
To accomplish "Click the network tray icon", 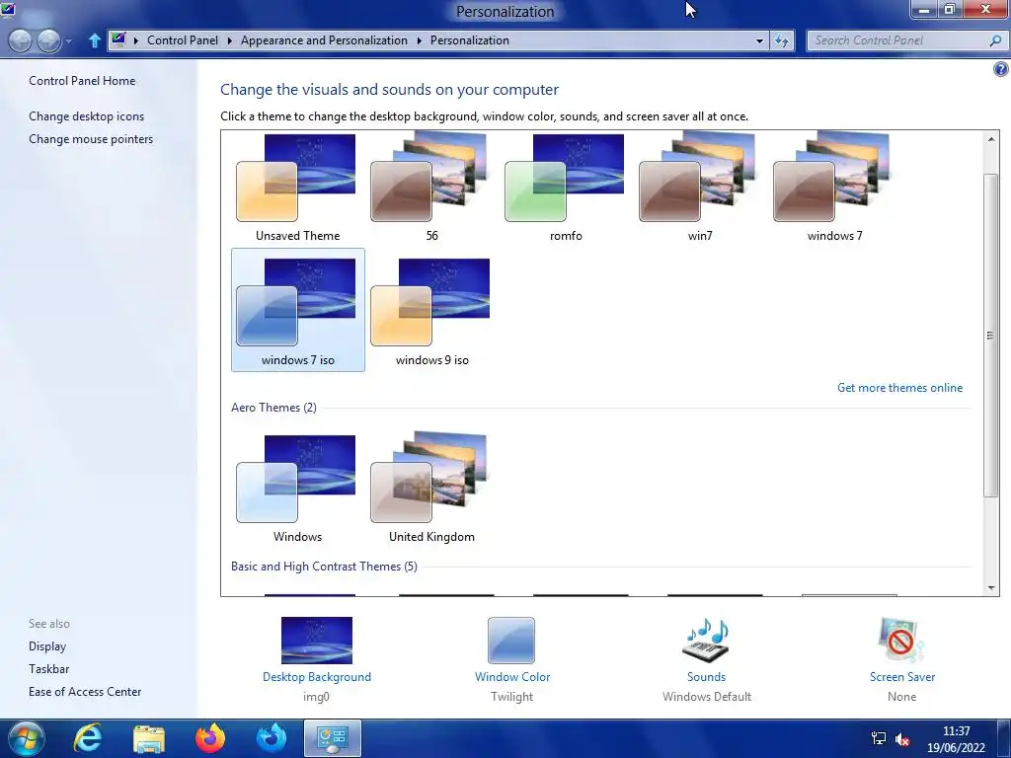I will (878, 738).
